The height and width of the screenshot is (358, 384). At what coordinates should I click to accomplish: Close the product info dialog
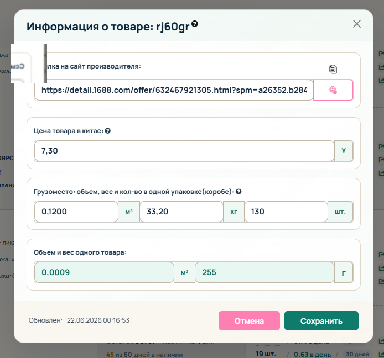coord(356,24)
